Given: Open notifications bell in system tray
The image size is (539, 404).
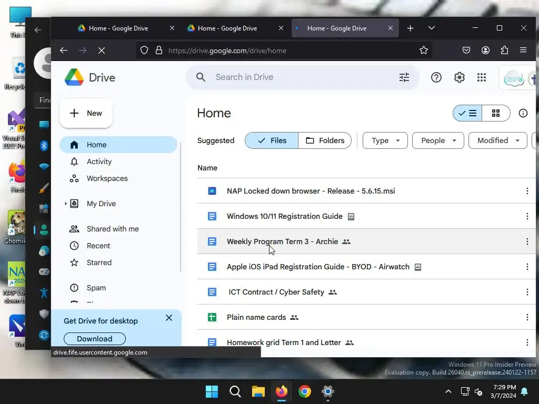Looking at the screenshot, I should (525, 391).
